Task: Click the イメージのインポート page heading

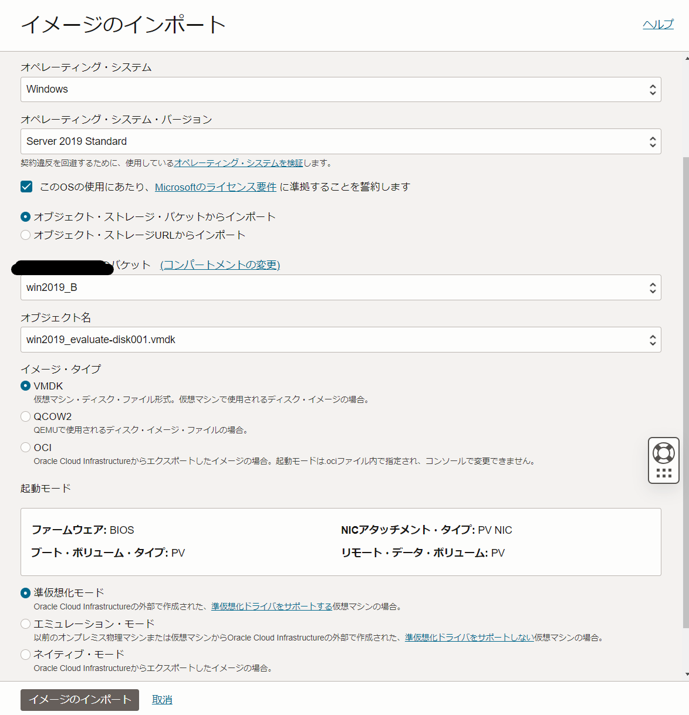Action: tap(123, 25)
